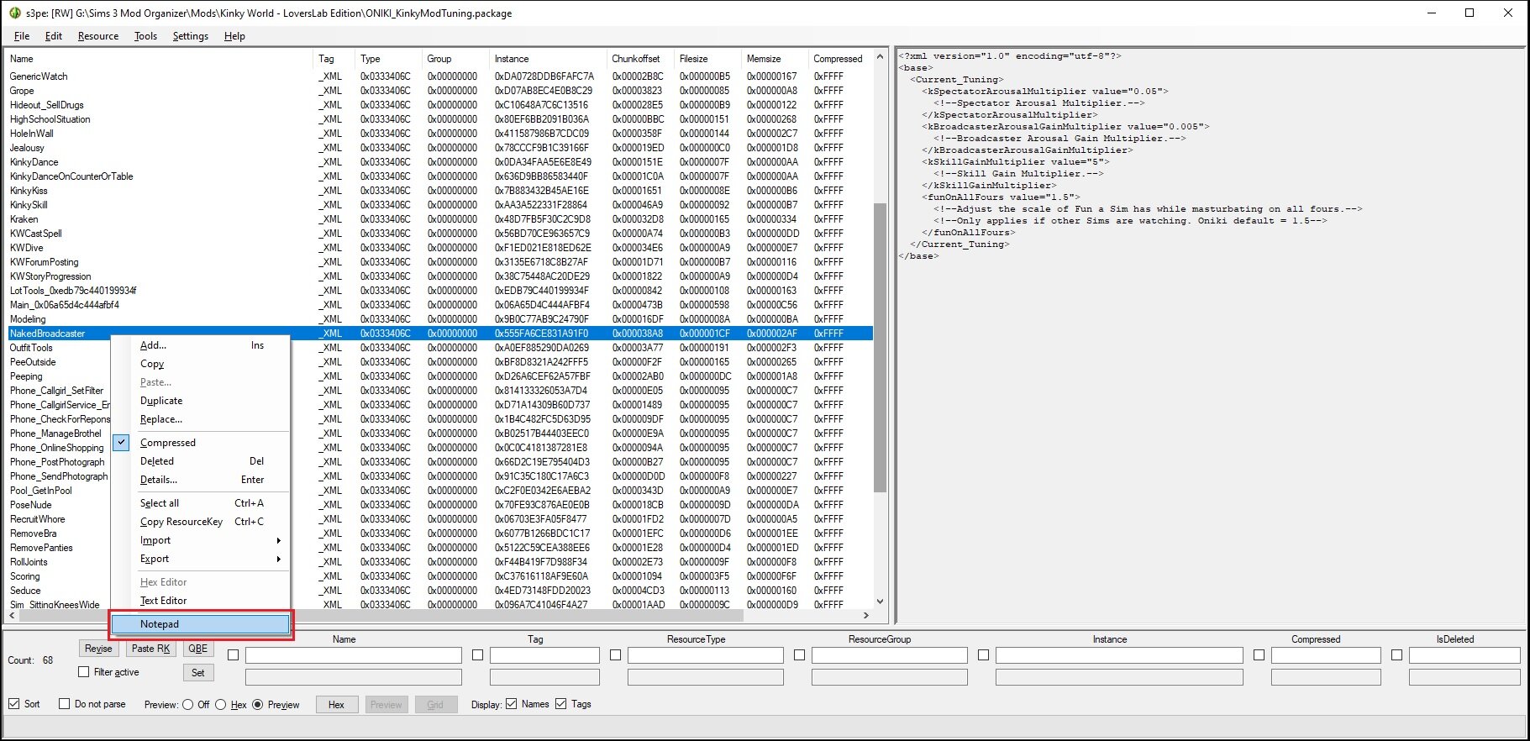Check the ResourceType filter checkbox

click(615, 655)
